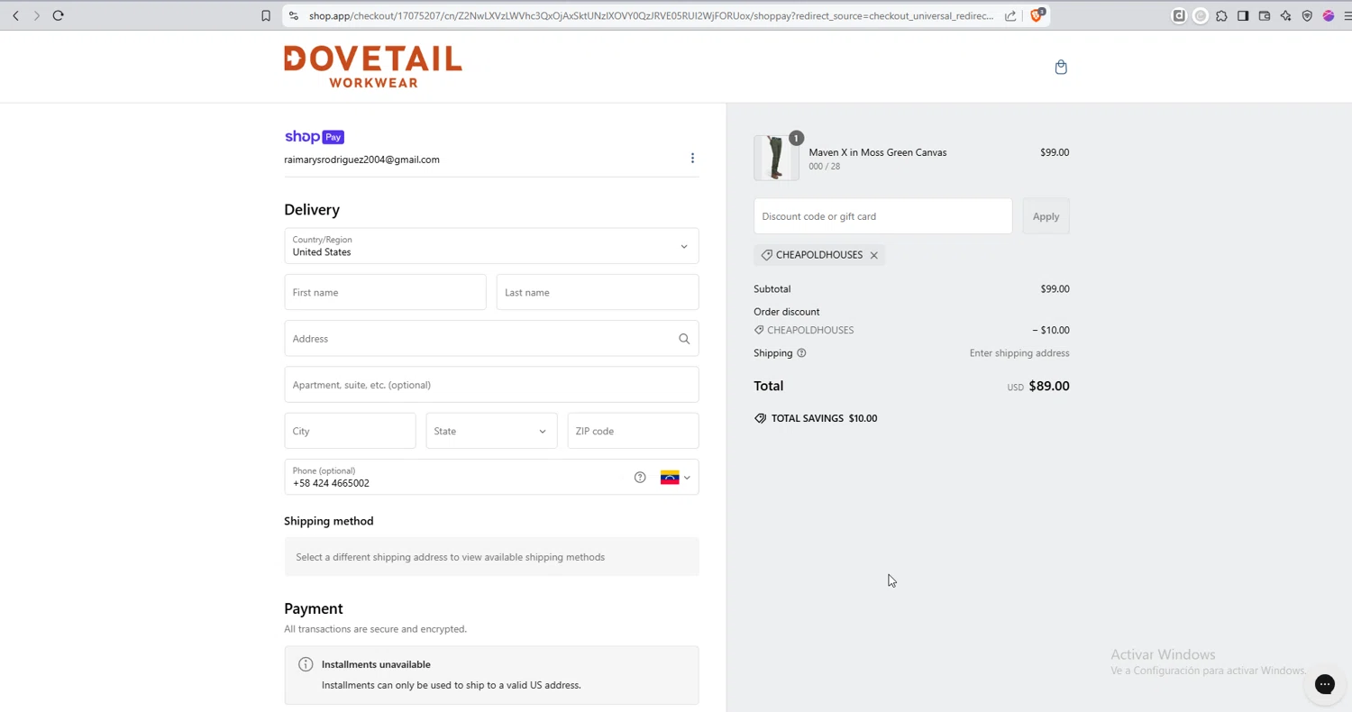Viewport: 1352px width, 712px height.
Task: Click the Shop Pay logo
Action: click(x=315, y=137)
